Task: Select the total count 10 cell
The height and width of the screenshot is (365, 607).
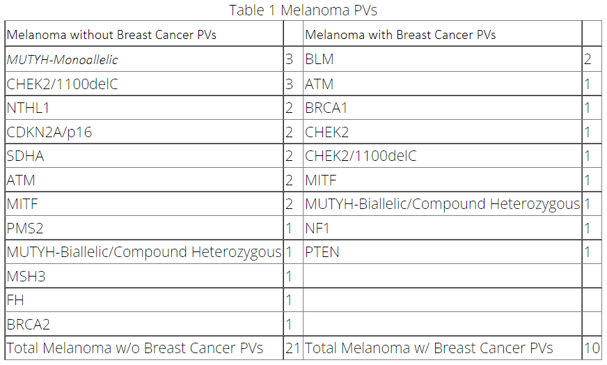Action: [x=591, y=348]
